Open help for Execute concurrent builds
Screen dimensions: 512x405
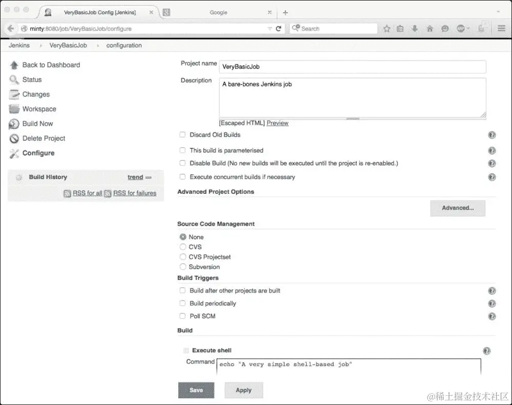click(x=492, y=177)
